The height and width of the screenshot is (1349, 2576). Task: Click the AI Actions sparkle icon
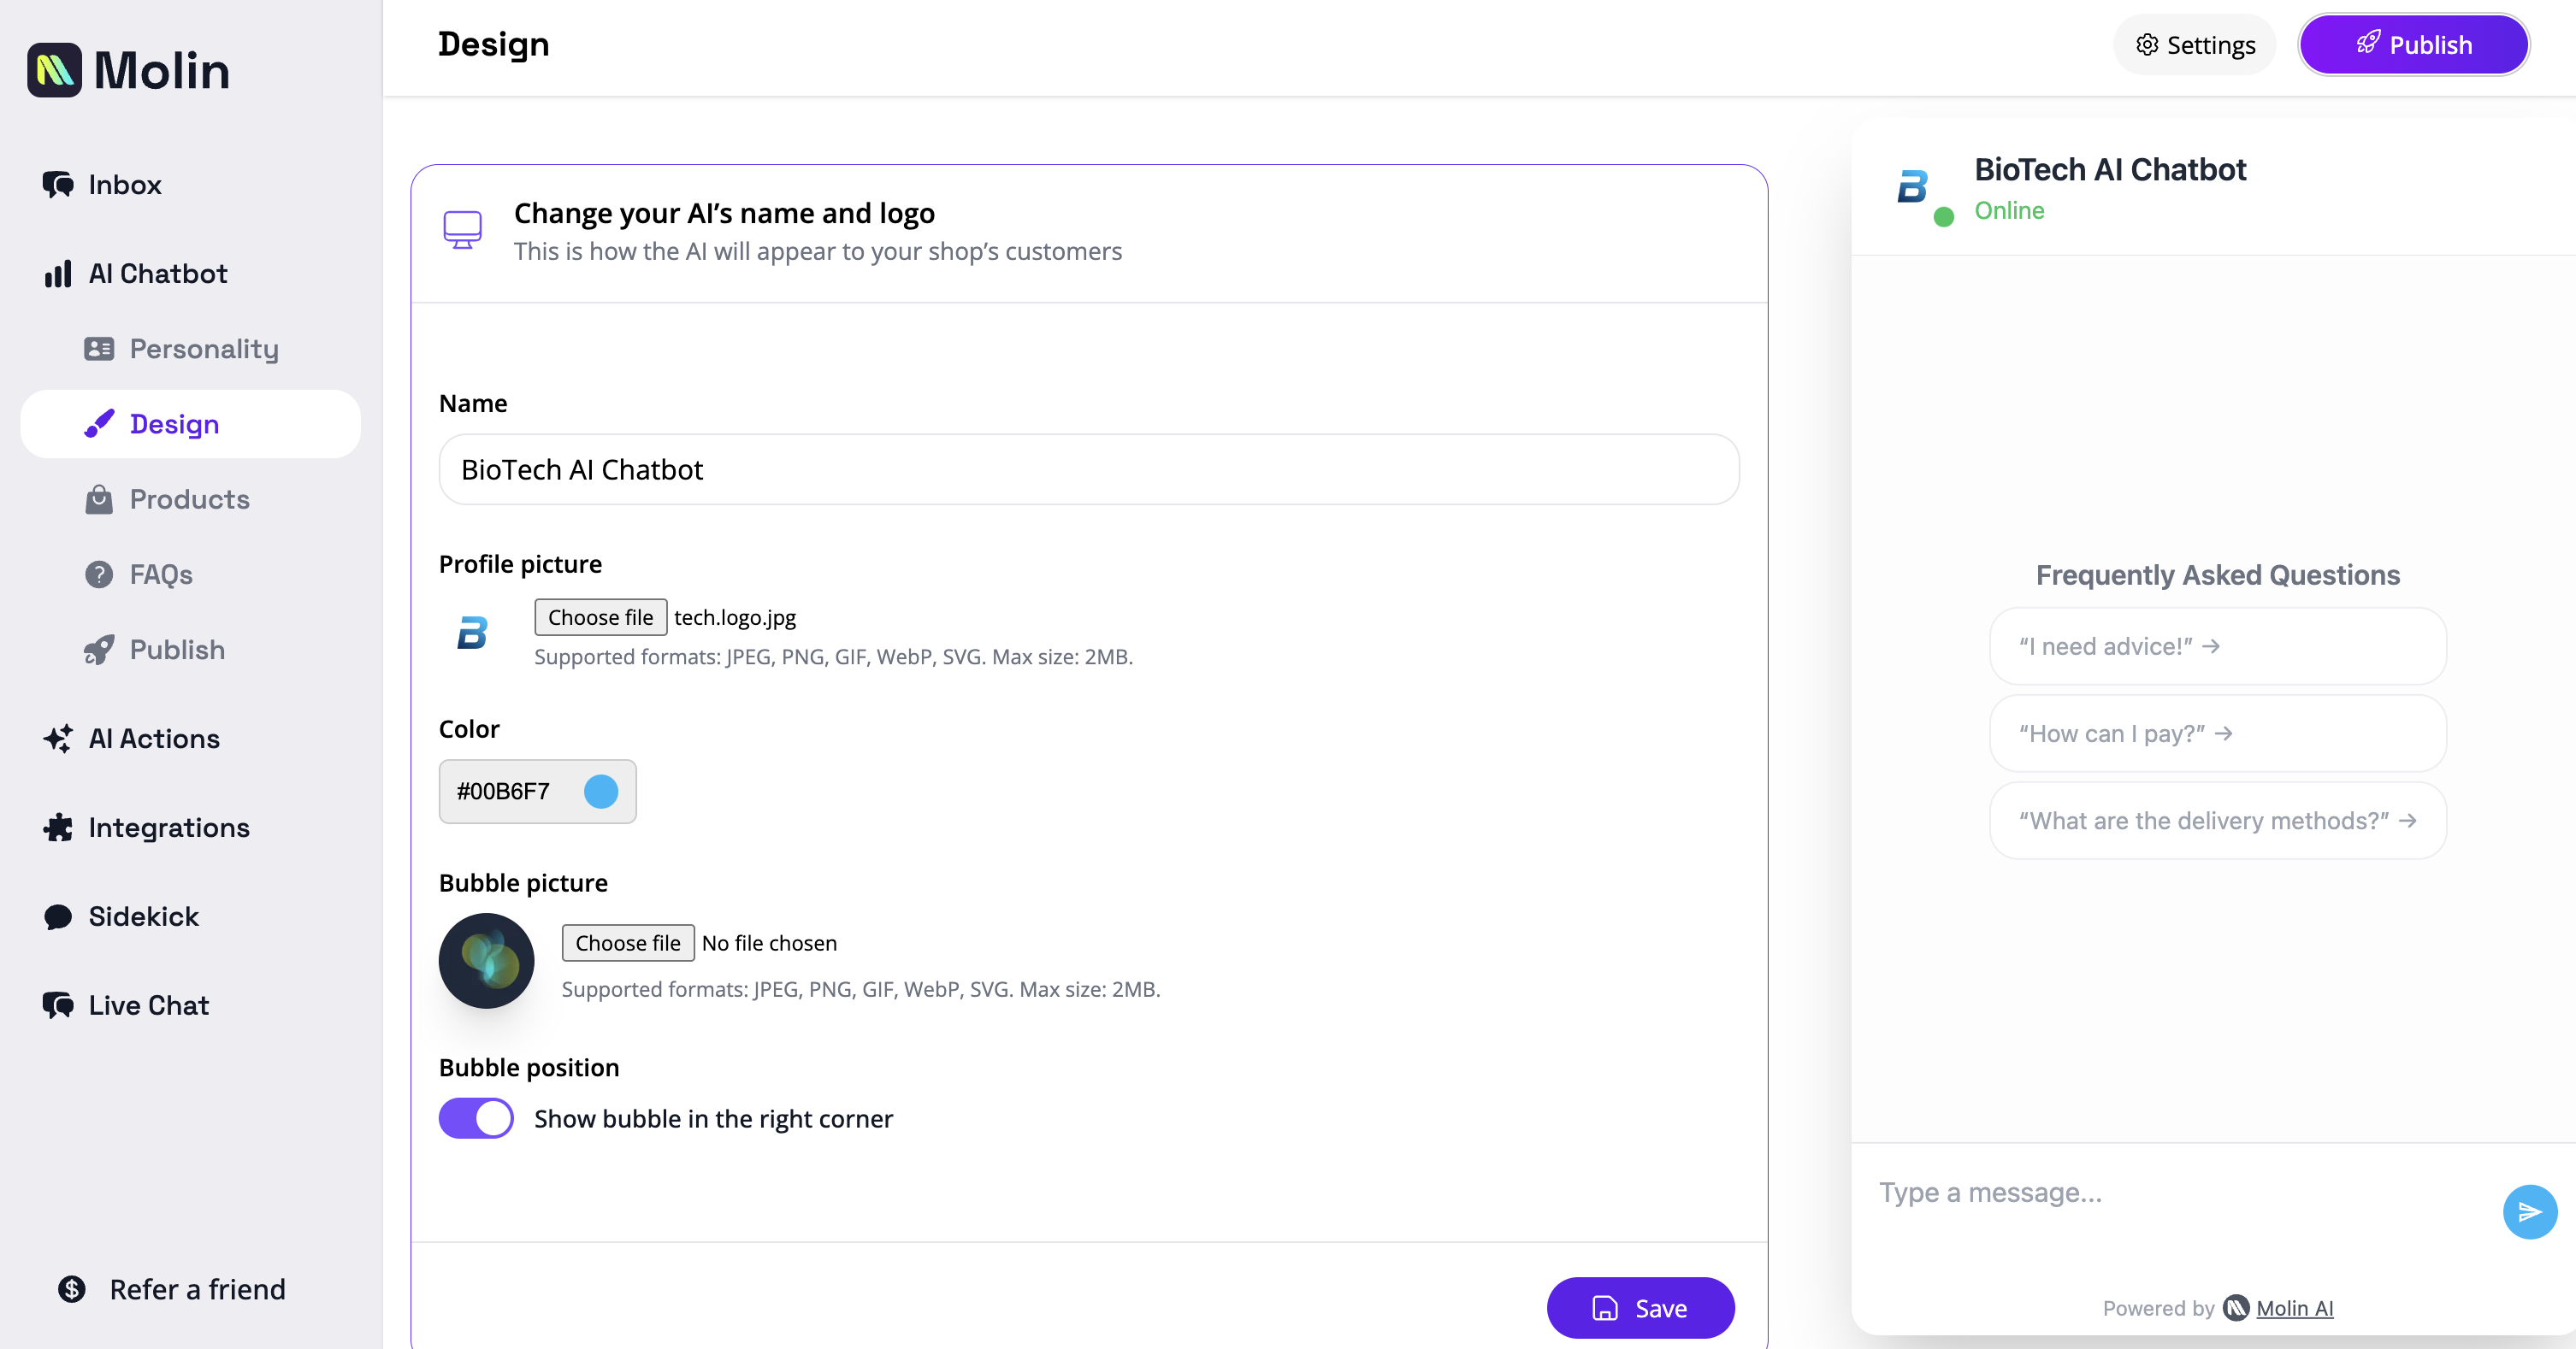(57, 739)
